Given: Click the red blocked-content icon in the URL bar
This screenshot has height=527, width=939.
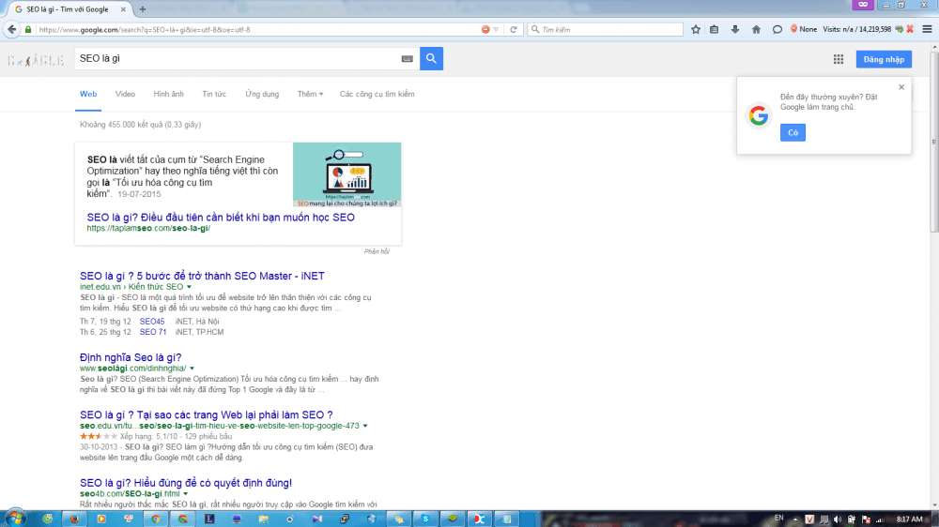Looking at the screenshot, I should [x=485, y=29].
